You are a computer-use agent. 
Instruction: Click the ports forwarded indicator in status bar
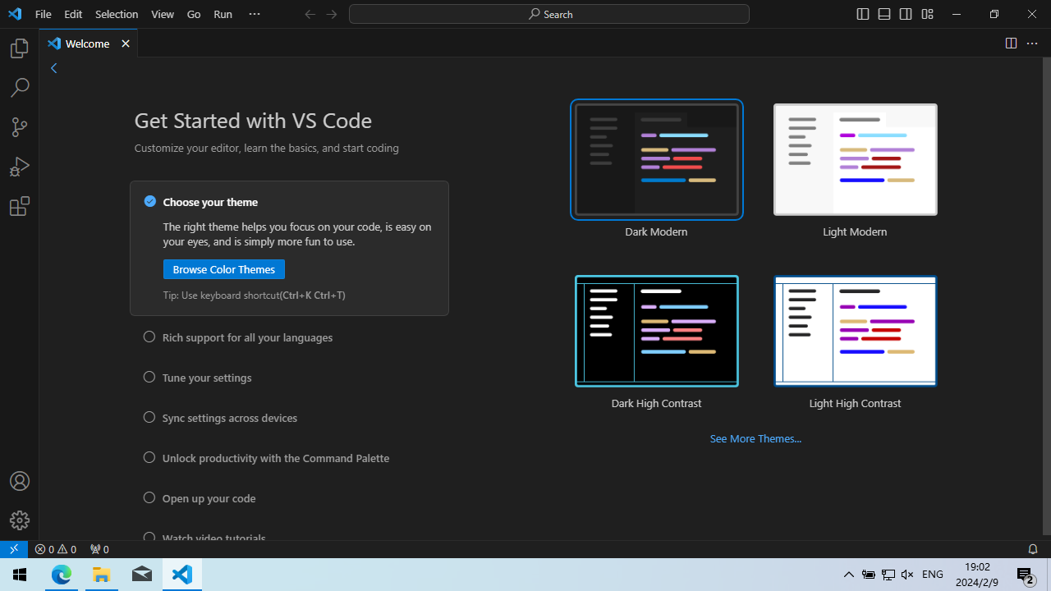(99, 549)
